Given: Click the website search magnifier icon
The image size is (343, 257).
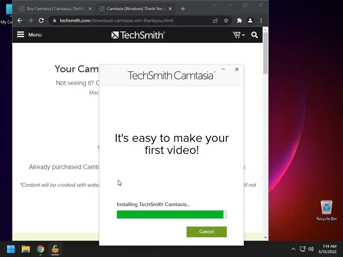Looking at the screenshot, I should tap(255, 35).
